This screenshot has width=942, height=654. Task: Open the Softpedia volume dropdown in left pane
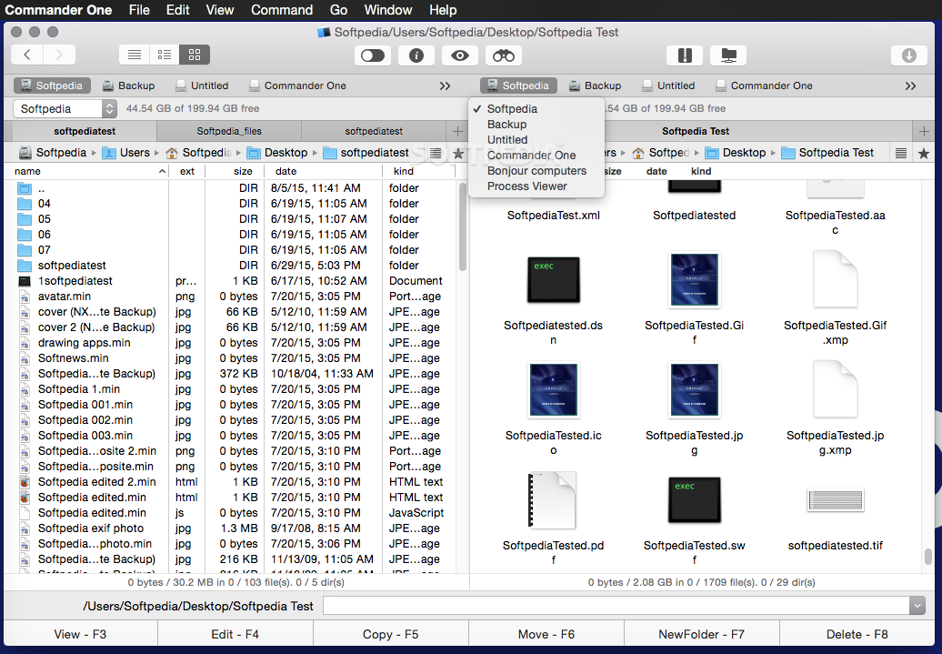click(65, 109)
